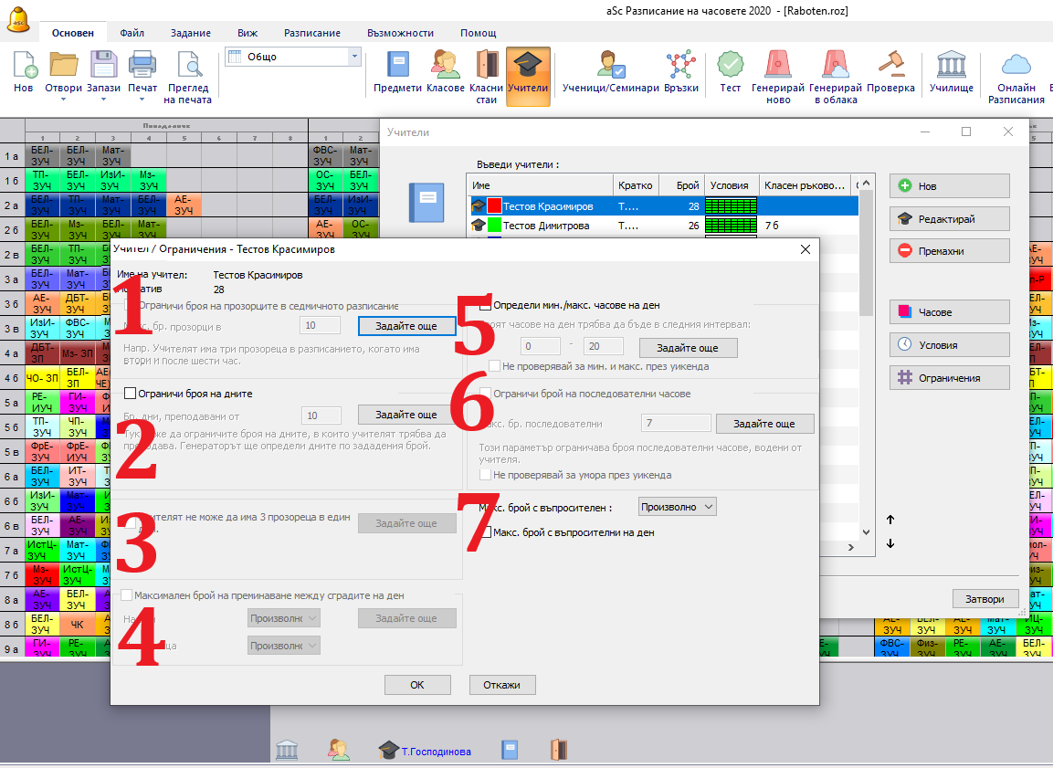Expand the Отвори dropdown arrow
The image size is (1053, 768).
tap(64, 100)
